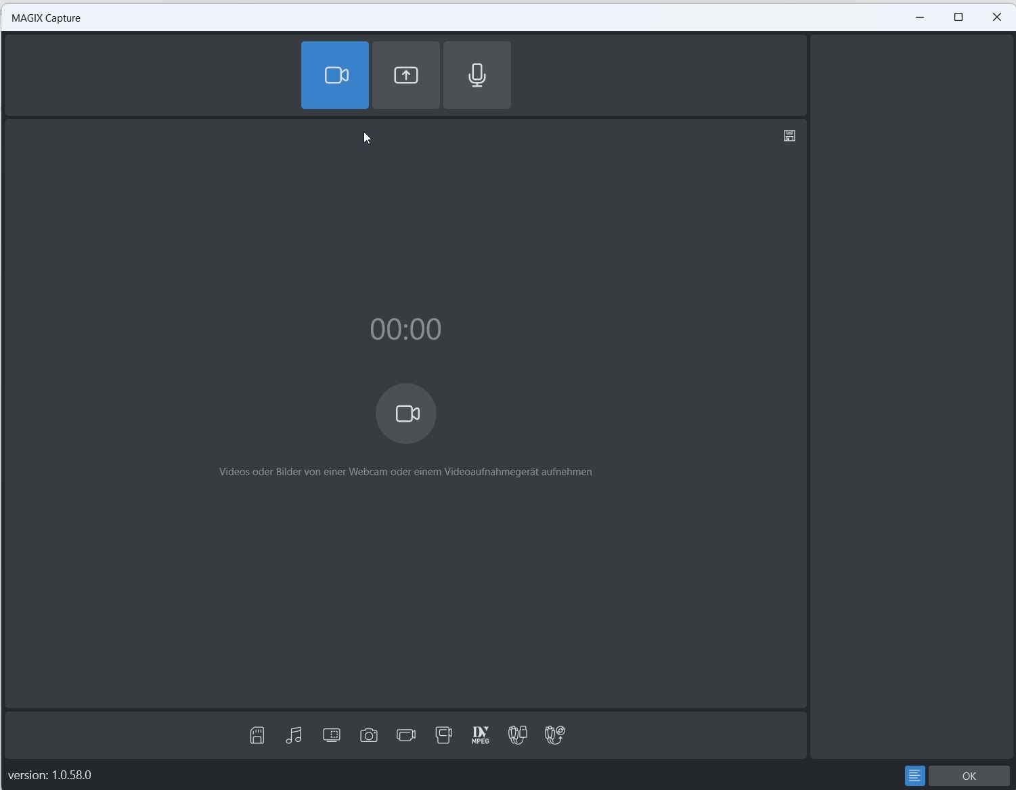Toggle the blue text-lines log button
The height and width of the screenshot is (790, 1016).
915,776
